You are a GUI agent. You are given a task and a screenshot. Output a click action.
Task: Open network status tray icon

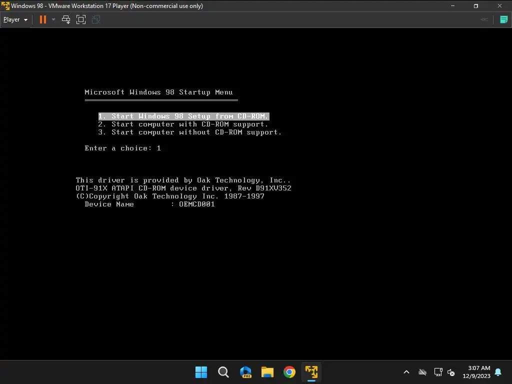438,372
